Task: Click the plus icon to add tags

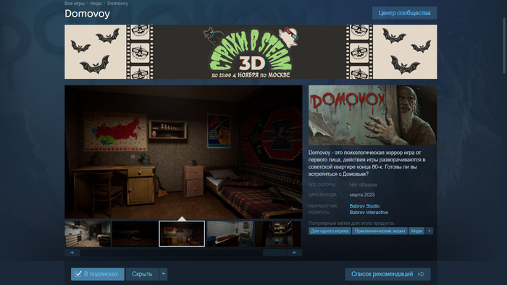Action: pyautogui.click(x=430, y=231)
